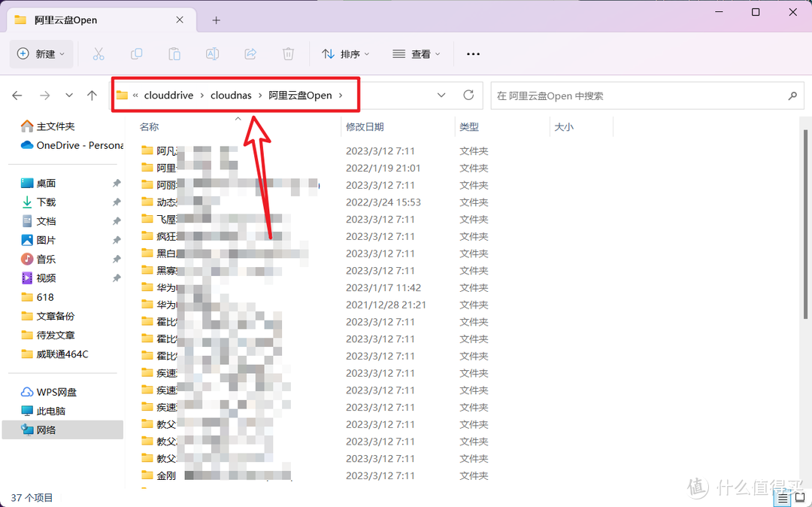Paste from clipboard using the Paste icon
The width and height of the screenshot is (812, 507).
(x=174, y=53)
